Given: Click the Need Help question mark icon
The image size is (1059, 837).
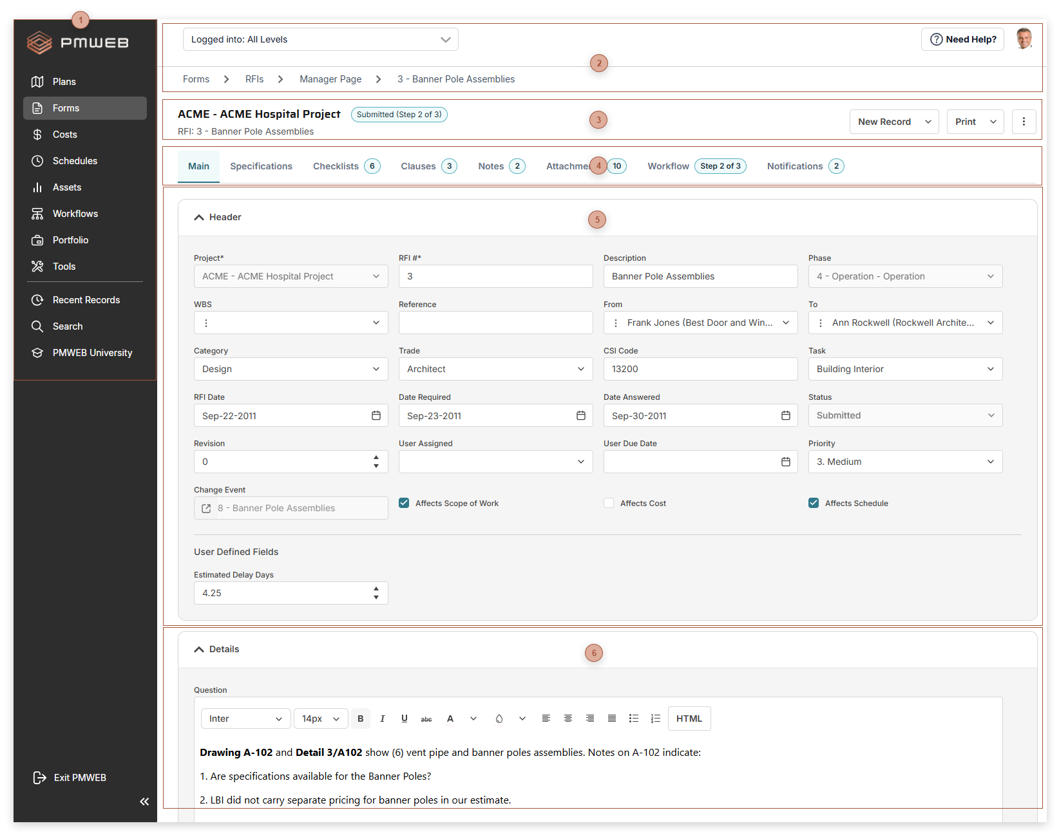Looking at the screenshot, I should point(936,39).
